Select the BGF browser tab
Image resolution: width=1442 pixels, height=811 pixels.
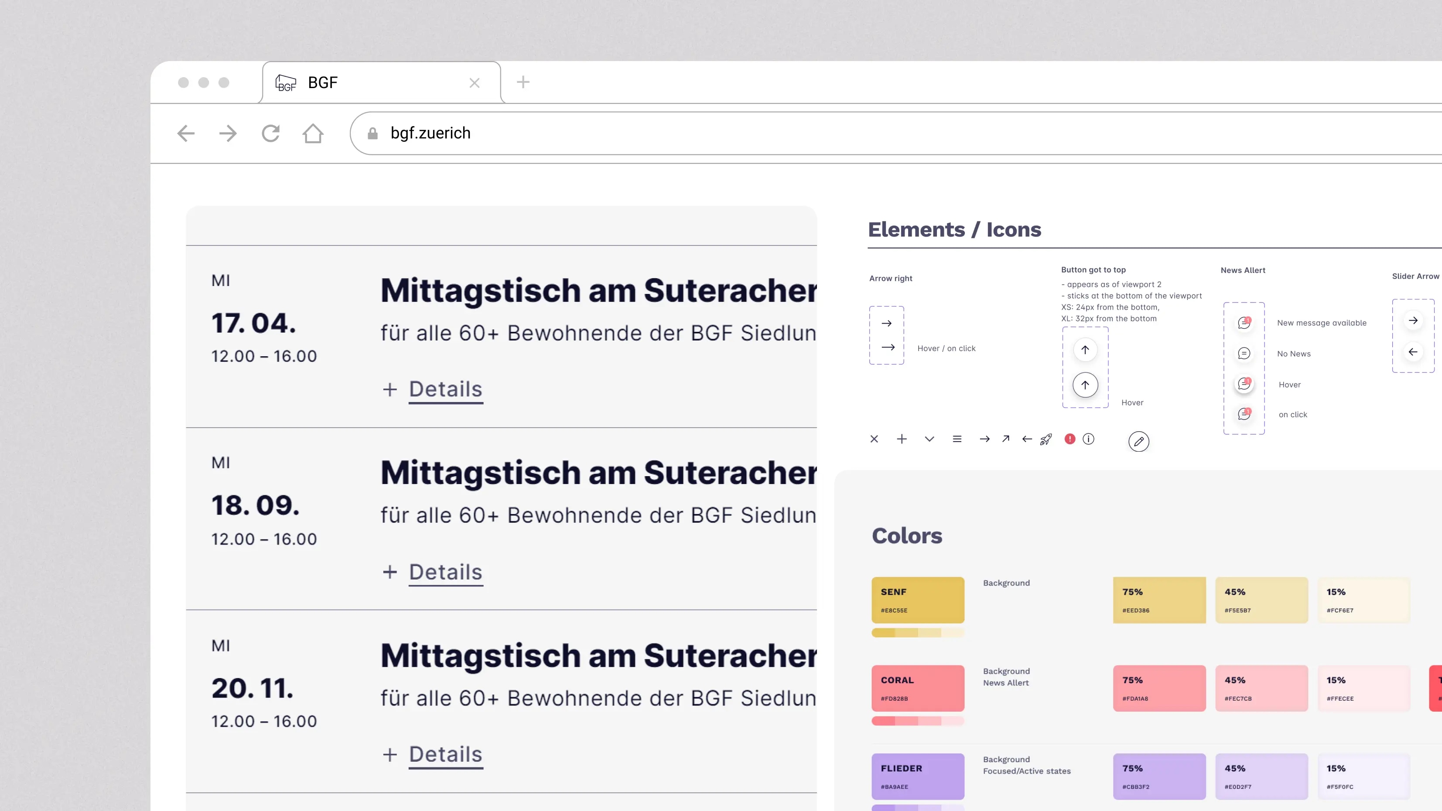[x=381, y=82]
